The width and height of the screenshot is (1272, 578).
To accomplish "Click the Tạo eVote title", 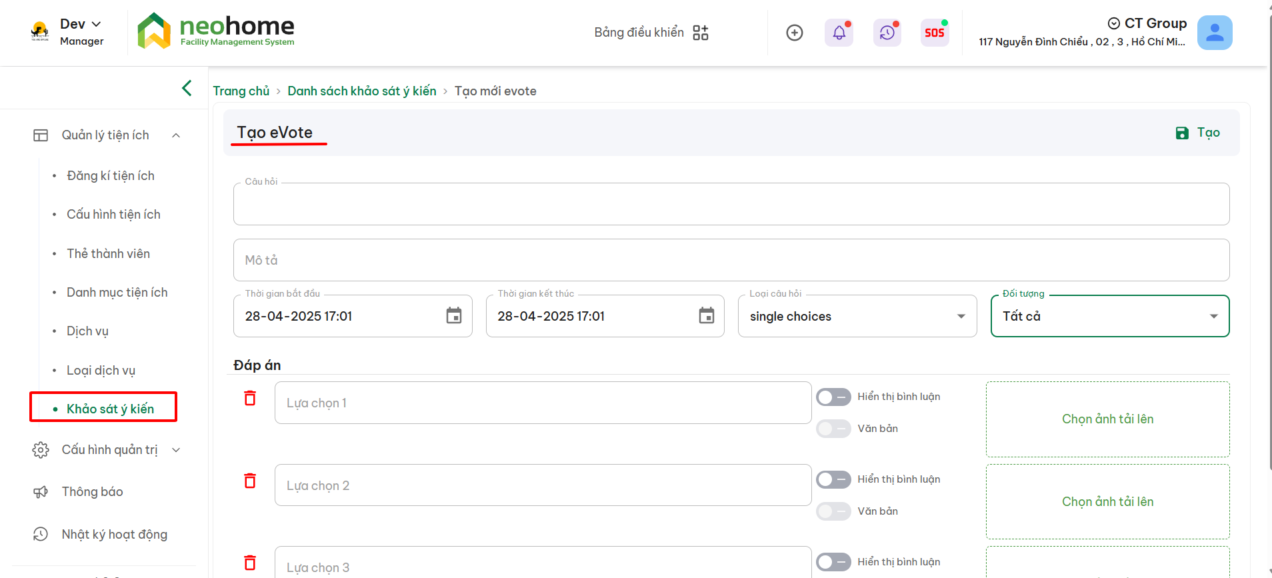I will click(275, 133).
